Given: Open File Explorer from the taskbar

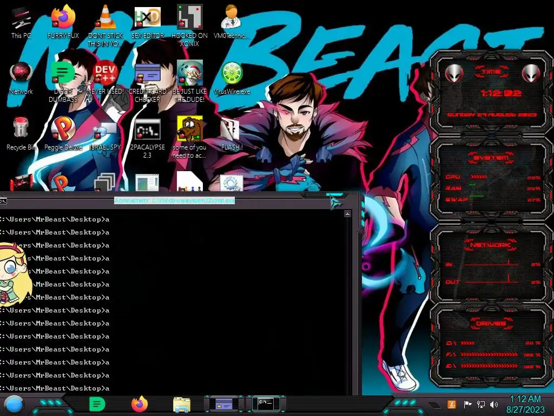Looking at the screenshot, I should (182, 405).
